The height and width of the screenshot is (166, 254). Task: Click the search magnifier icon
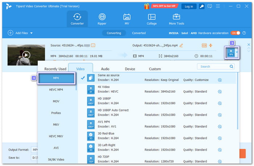coord(232,67)
